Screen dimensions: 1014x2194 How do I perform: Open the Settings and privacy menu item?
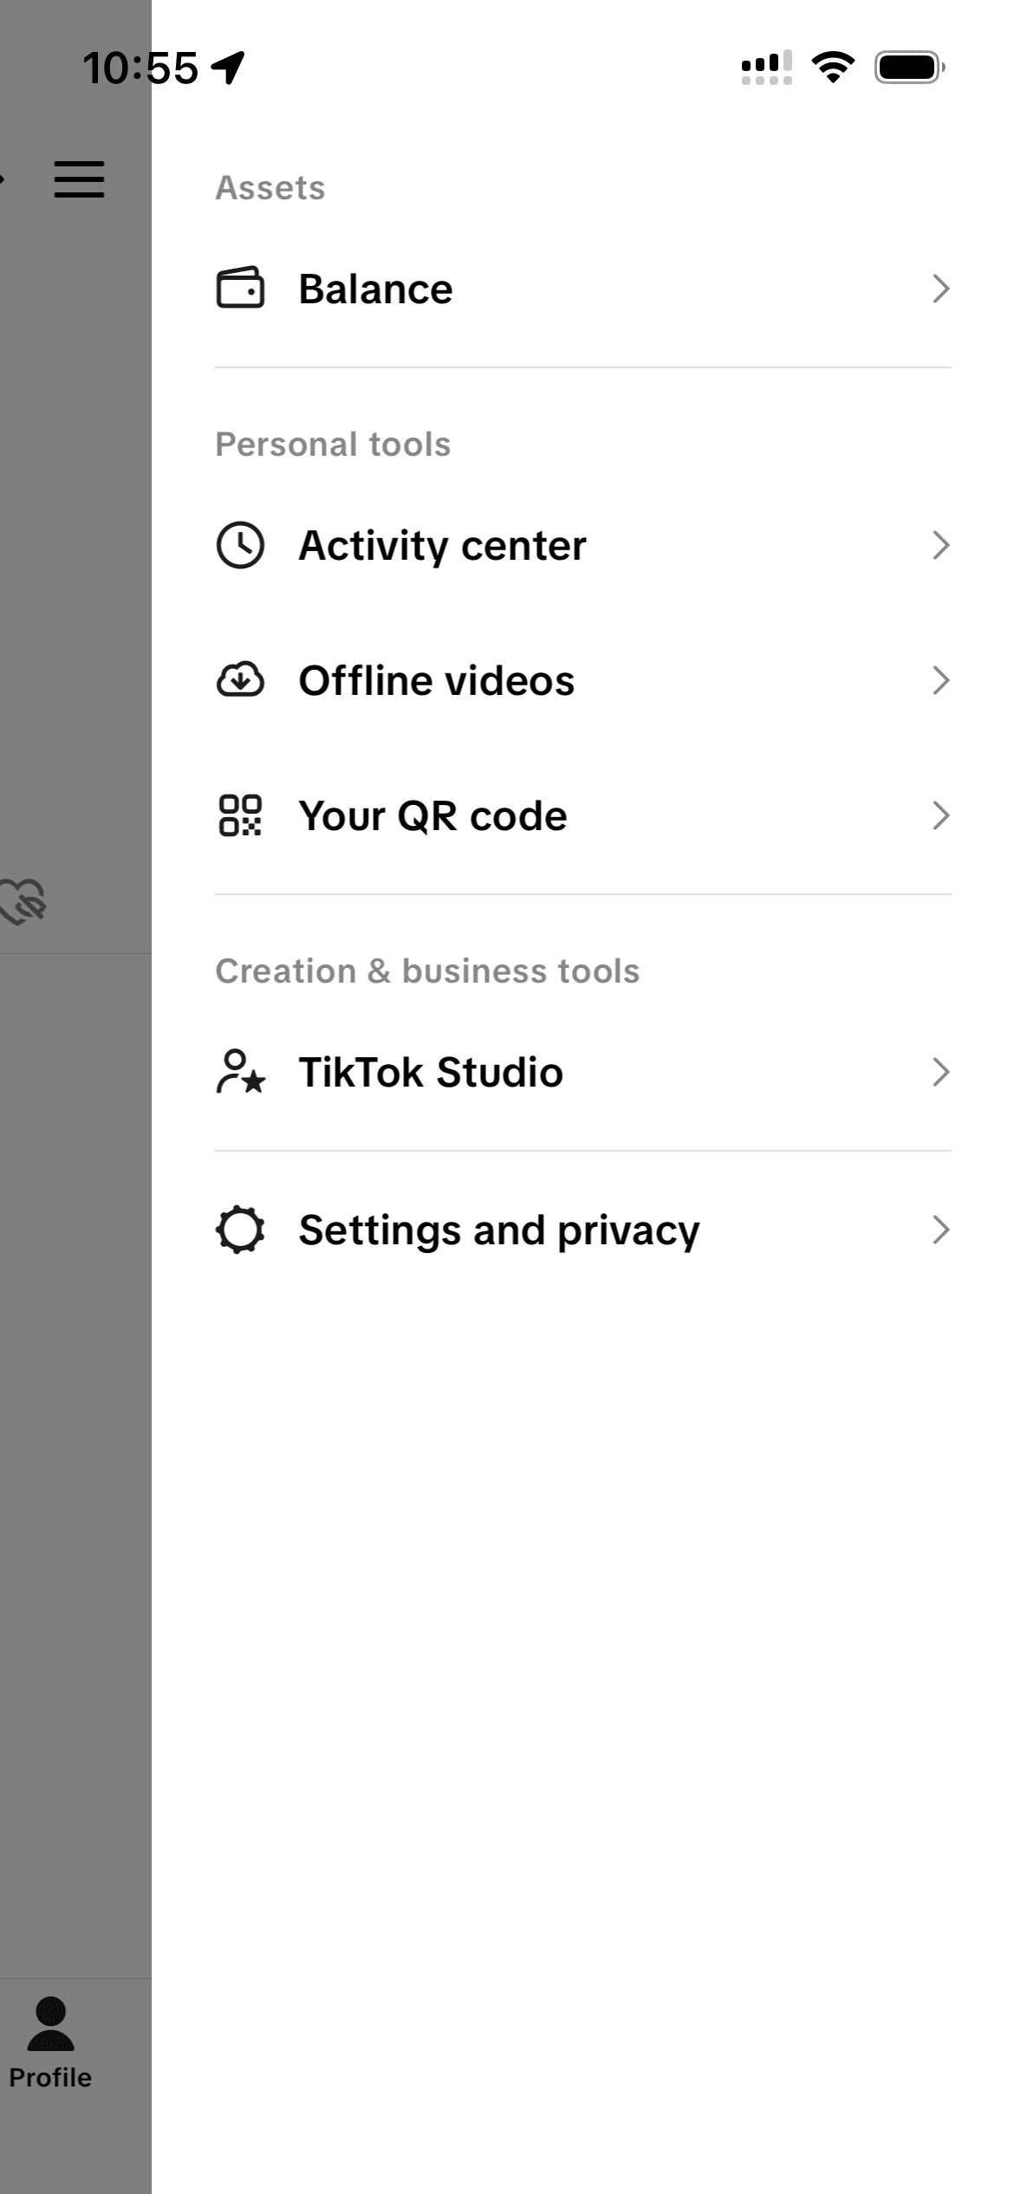pyautogui.click(x=498, y=1230)
